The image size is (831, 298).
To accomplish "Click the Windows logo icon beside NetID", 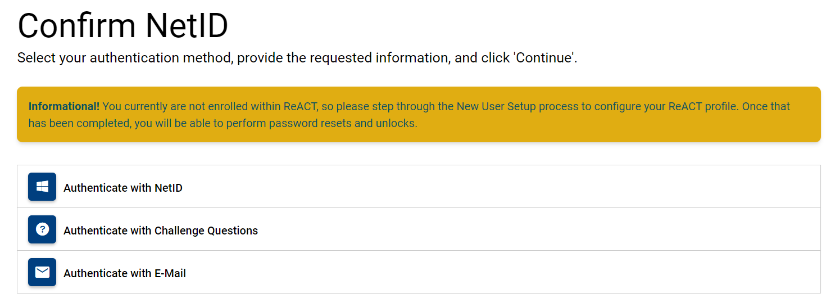I will [x=42, y=187].
